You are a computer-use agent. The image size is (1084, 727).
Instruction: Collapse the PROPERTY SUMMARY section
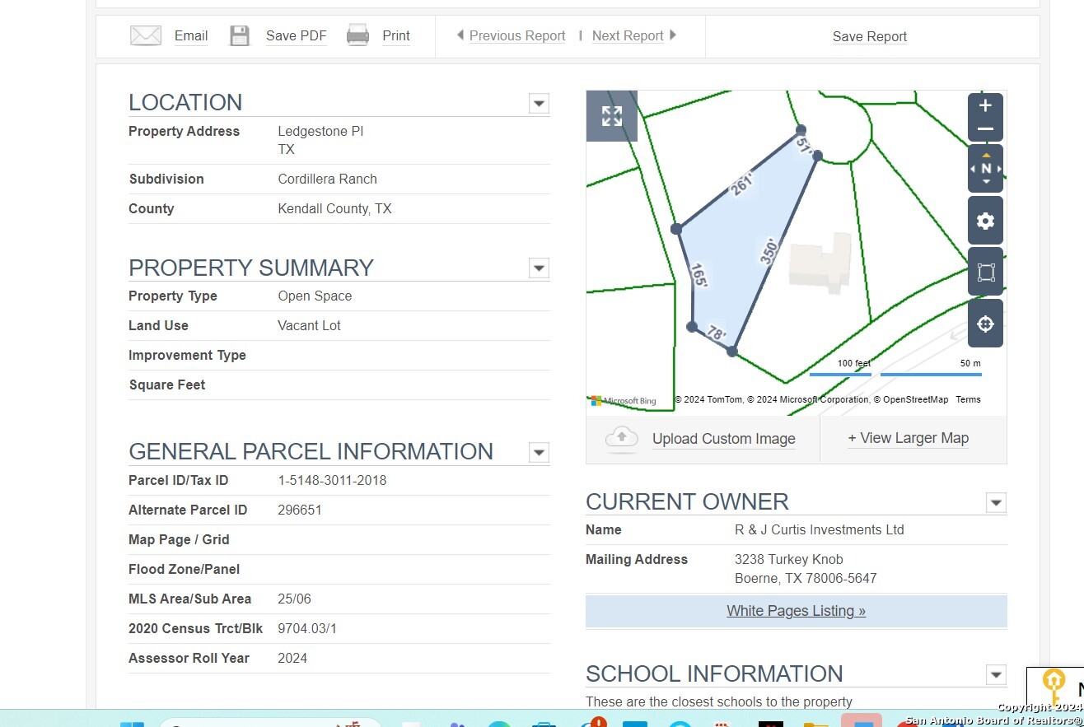click(x=539, y=268)
